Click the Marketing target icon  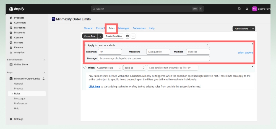[11, 28]
